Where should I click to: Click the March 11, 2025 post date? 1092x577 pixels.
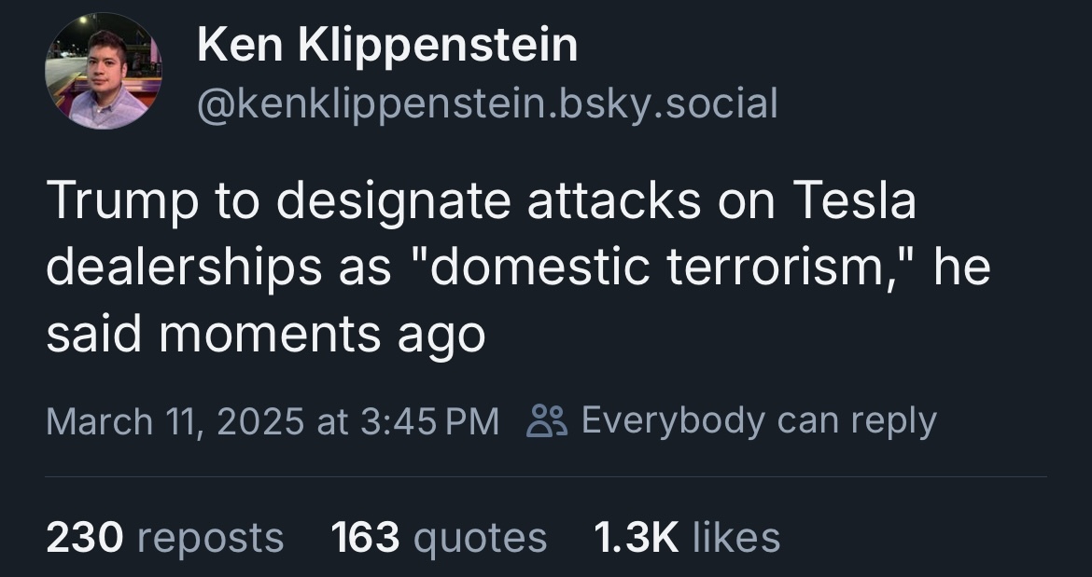[175, 420]
